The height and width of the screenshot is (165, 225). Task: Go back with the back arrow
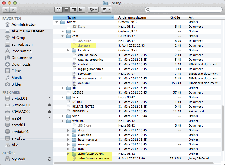click(6, 10)
